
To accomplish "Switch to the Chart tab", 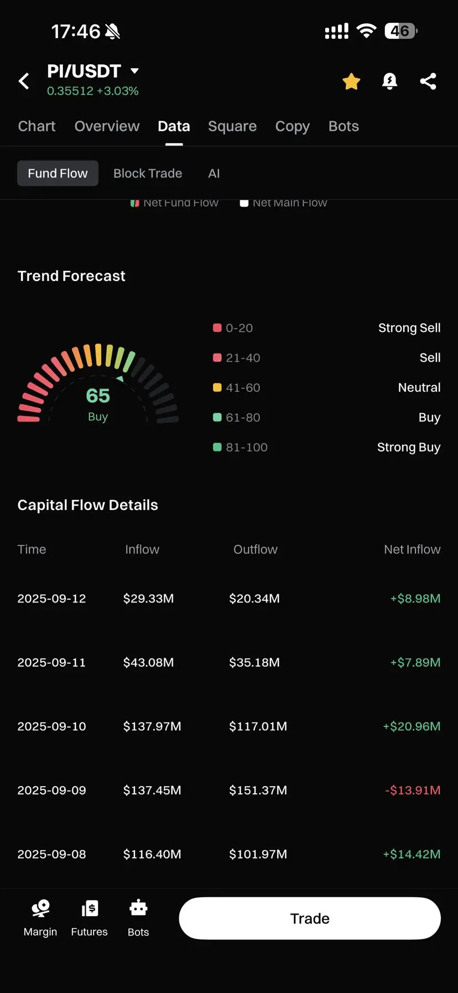I will (x=37, y=126).
